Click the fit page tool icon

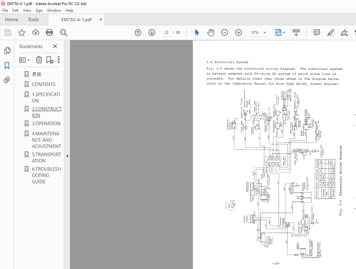pos(278,33)
